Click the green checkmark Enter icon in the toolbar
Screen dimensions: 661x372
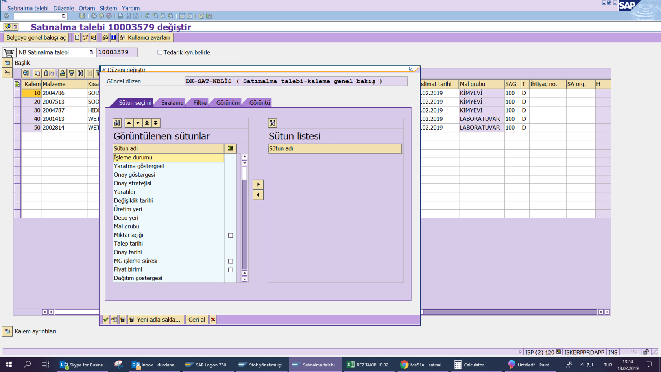point(6,16)
